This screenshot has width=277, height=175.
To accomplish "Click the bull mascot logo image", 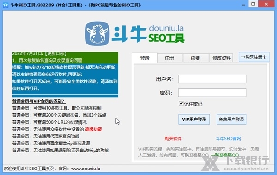I will [x=97, y=34].
